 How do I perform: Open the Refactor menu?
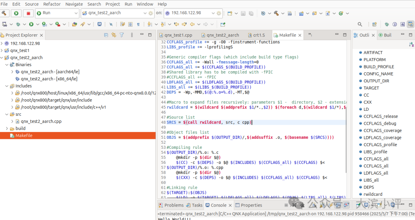point(52,4)
